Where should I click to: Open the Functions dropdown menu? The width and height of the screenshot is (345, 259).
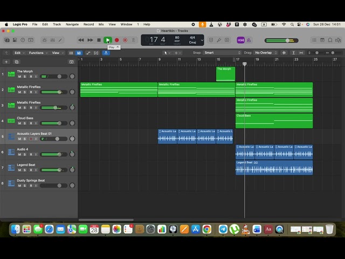(x=38, y=53)
